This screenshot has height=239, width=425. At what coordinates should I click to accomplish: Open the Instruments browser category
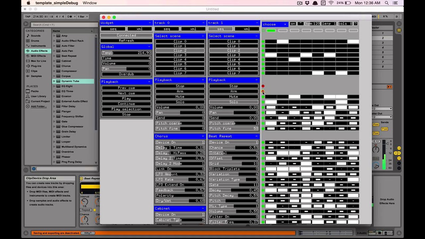click(x=38, y=46)
